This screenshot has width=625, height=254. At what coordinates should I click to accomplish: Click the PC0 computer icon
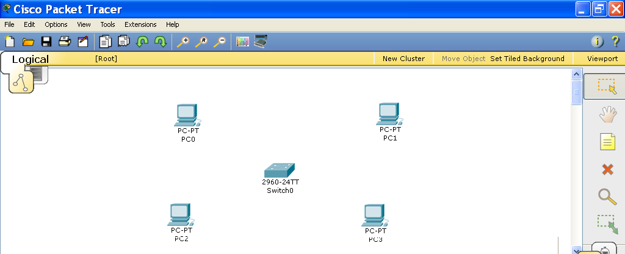click(x=187, y=115)
